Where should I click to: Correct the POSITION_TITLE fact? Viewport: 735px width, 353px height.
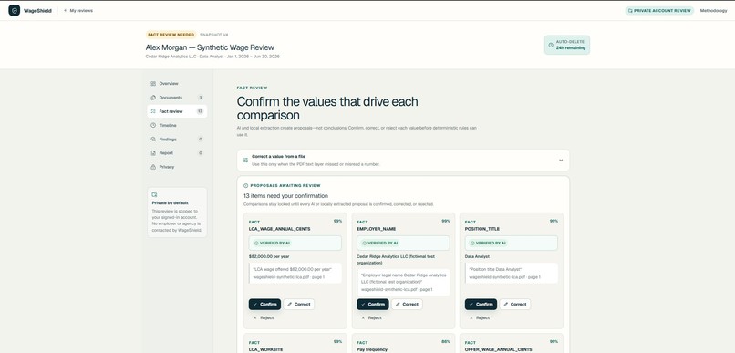[x=515, y=305]
